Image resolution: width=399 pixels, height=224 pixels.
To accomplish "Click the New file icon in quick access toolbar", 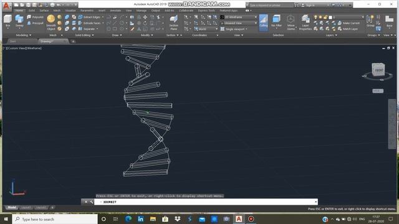I will [16, 5].
